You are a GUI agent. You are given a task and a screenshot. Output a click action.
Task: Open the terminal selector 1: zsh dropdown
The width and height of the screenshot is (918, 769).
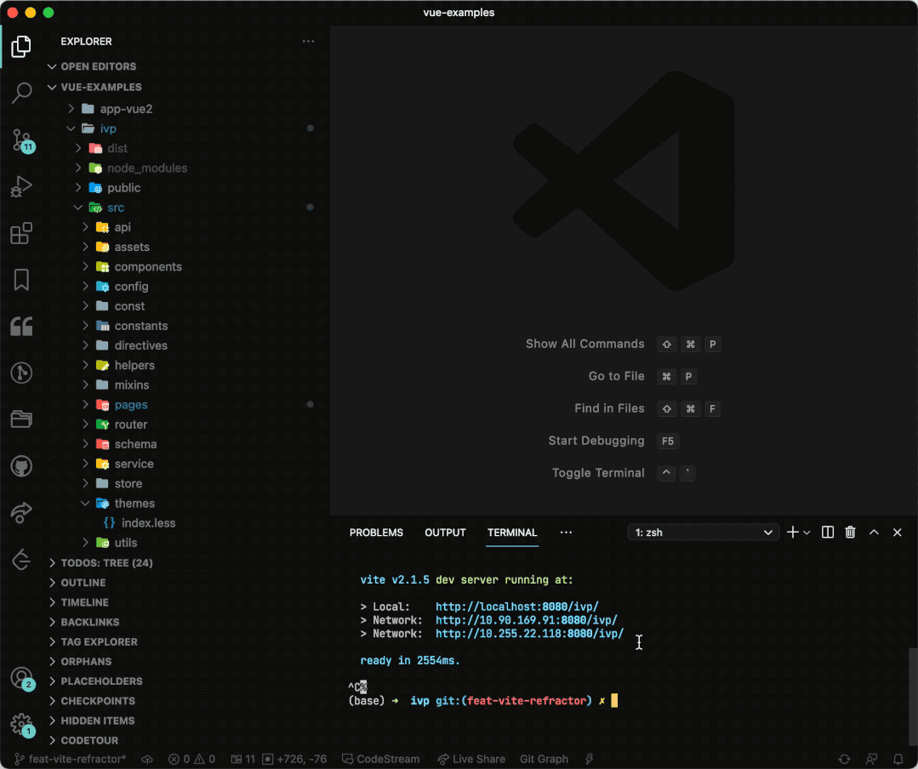(703, 532)
